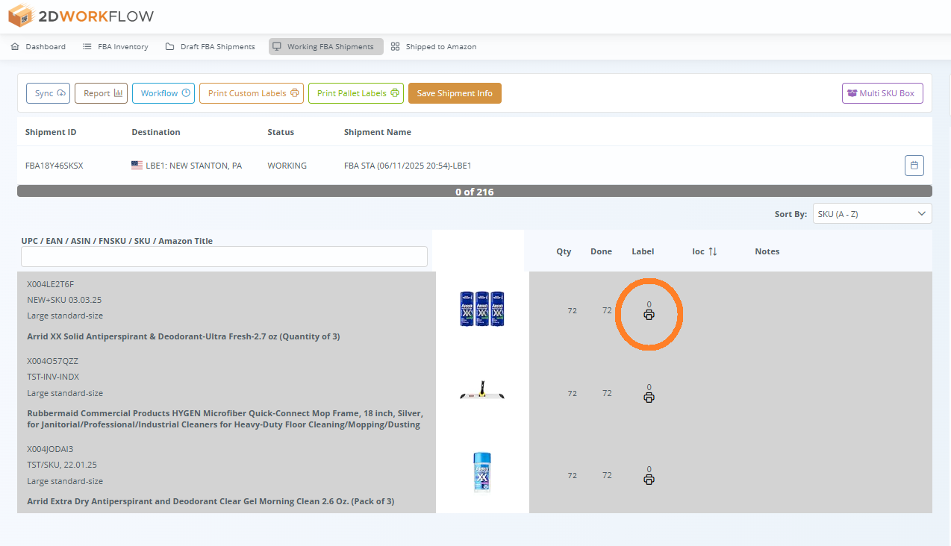Click the printer icon for the HYGEN Mop Frame
Image resolution: width=951 pixels, height=546 pixels.
tap(649, 397)
